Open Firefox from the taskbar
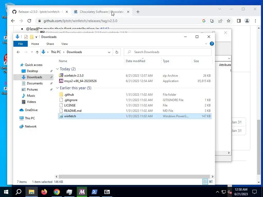Screen dimensions: 263x197 (x=44, y=192)
